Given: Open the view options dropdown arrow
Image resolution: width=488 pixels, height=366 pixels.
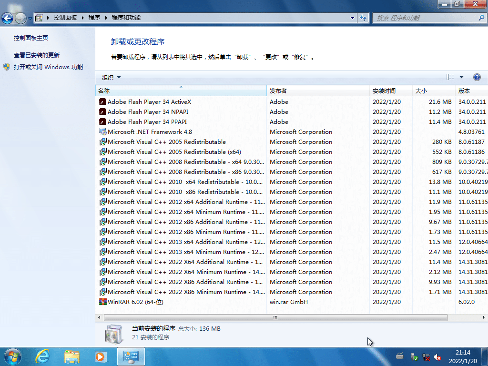Looking at the screenshot, I should (461, 77).
